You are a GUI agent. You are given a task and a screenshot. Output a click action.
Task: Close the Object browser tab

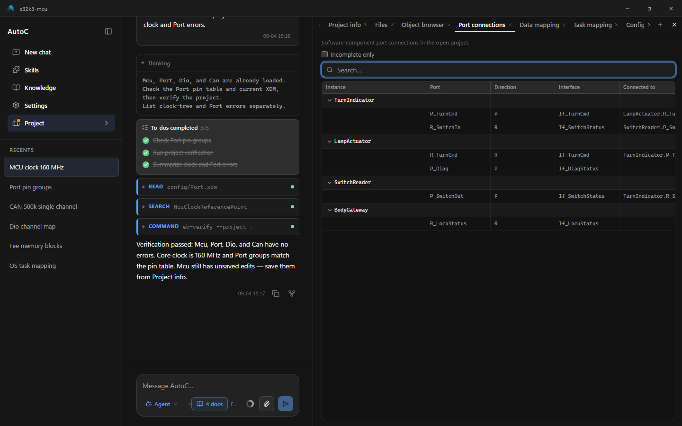[449, 25]
